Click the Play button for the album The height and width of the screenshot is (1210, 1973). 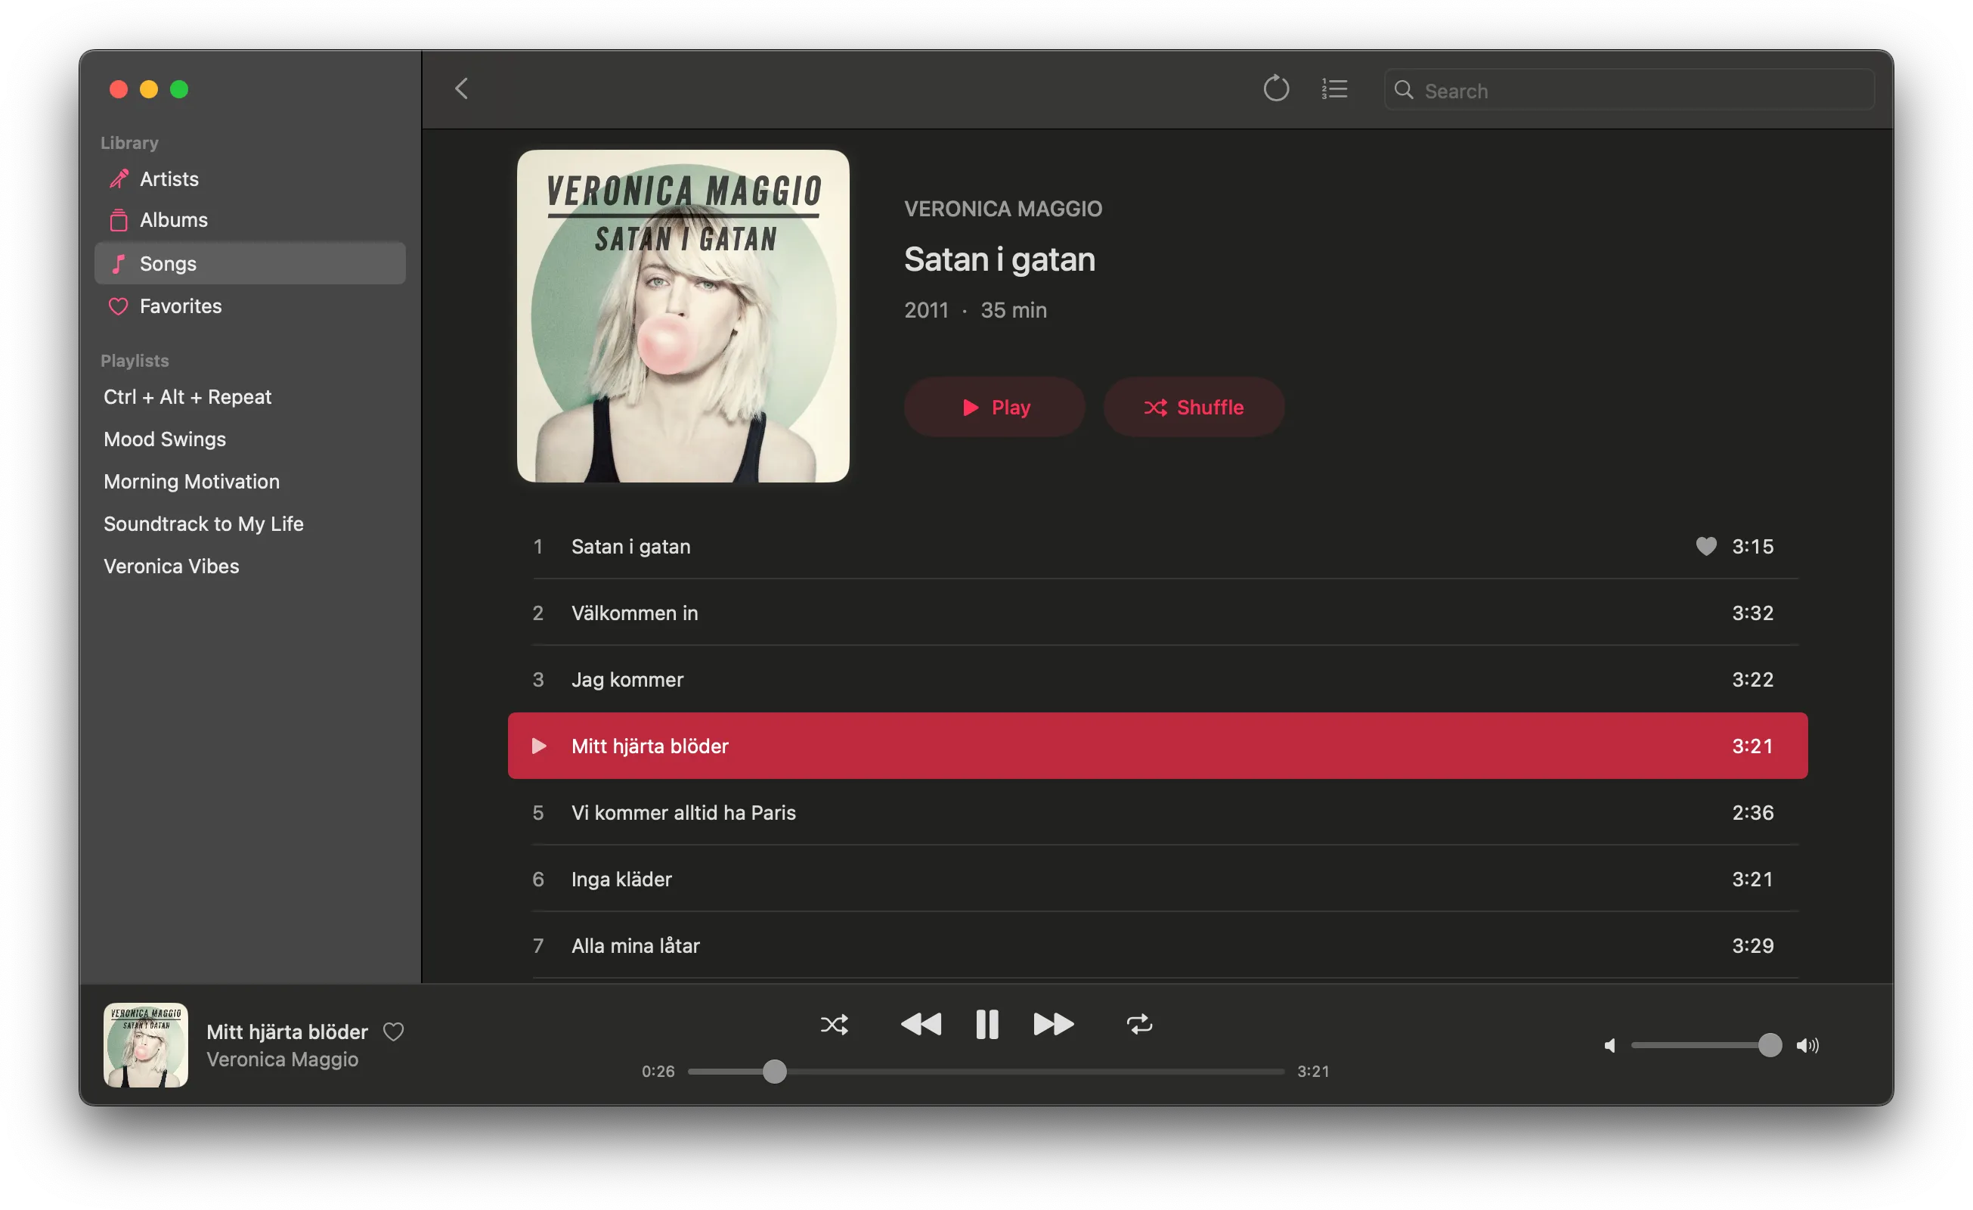993,408
